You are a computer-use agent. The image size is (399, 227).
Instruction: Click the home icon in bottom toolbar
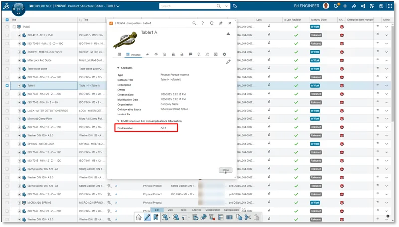point(139,217)
